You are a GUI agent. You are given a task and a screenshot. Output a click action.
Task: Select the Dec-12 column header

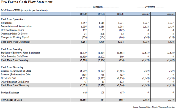click(101, 14)
